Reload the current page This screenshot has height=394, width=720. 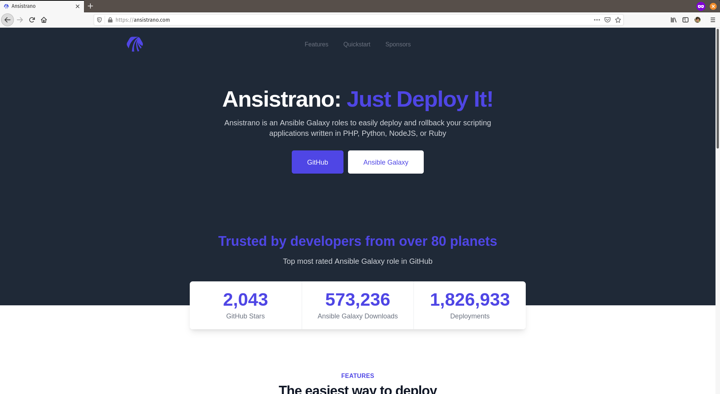point(32,20)
